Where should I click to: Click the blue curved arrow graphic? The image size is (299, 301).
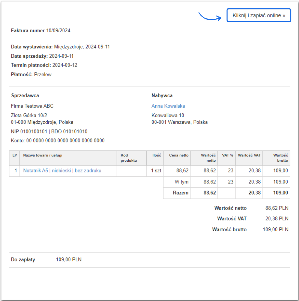(x=210, y=17)
